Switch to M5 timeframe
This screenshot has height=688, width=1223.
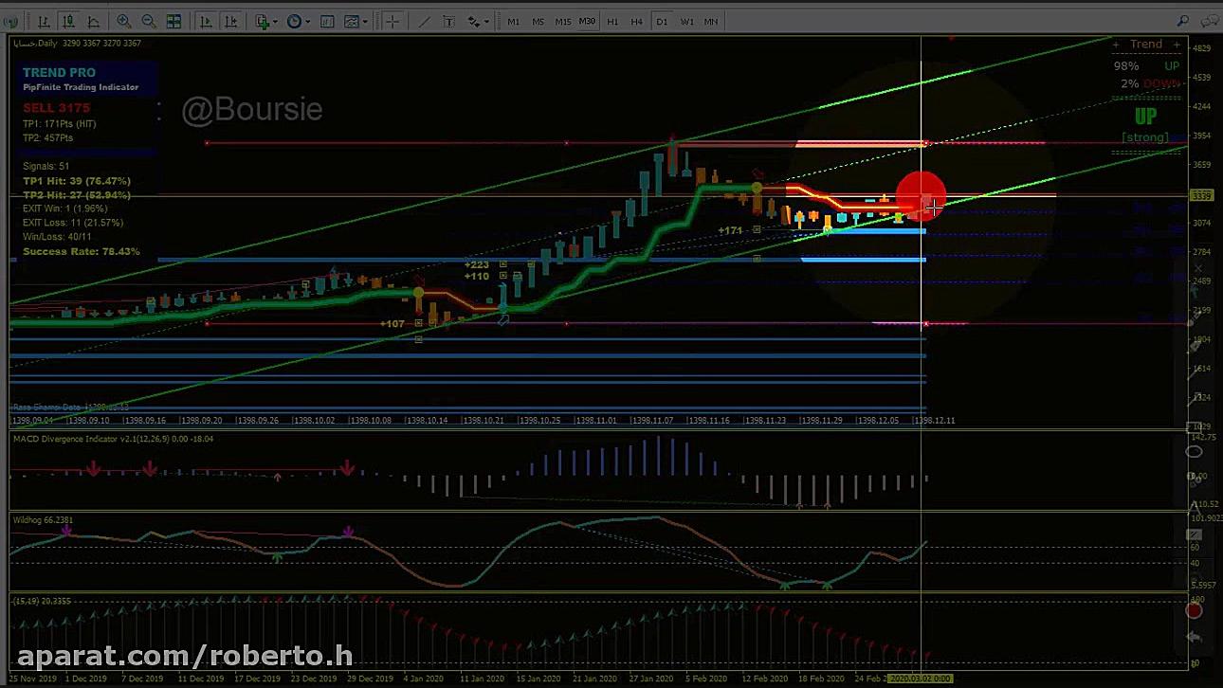coord(538,21)
